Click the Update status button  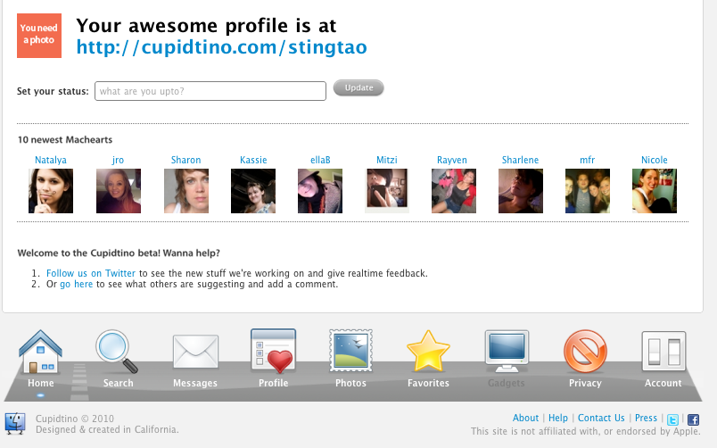[x=358, y=87]
